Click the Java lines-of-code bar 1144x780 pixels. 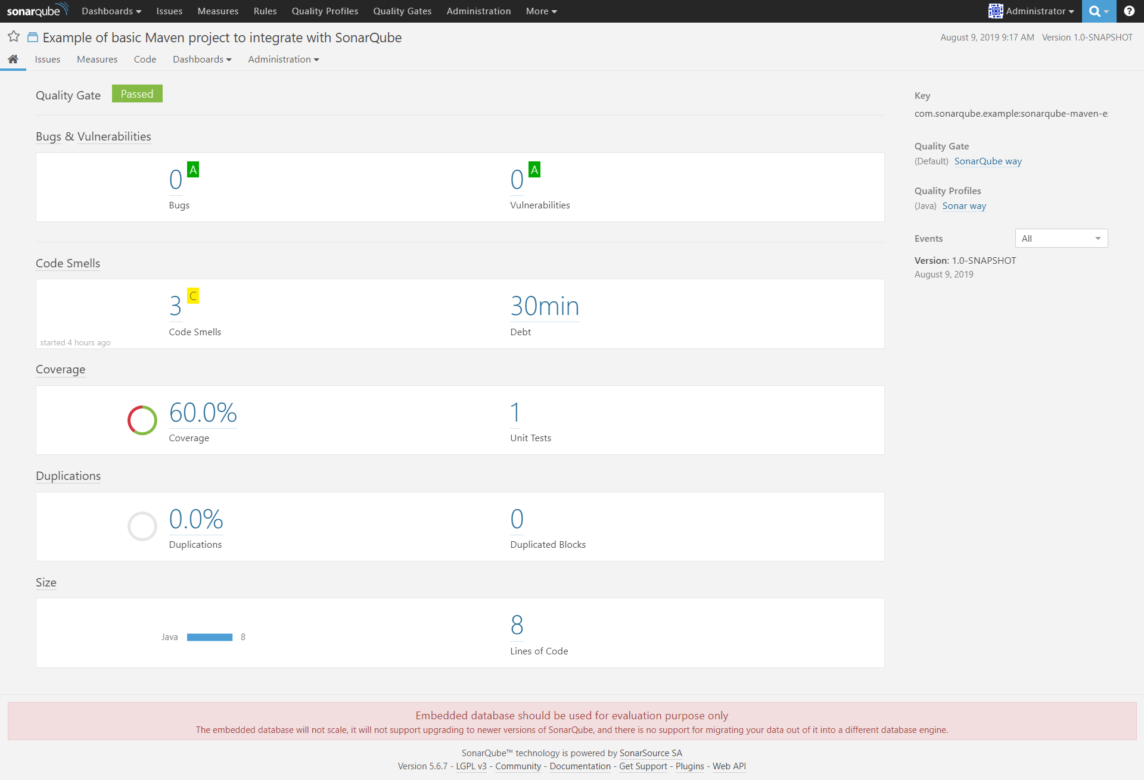tap(210, 637)
